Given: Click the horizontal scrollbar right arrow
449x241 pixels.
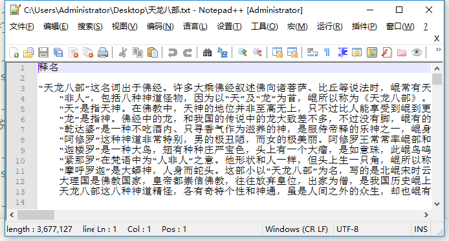Looking at the screenshot, I should pyautogui.click(x=426, y=215).
